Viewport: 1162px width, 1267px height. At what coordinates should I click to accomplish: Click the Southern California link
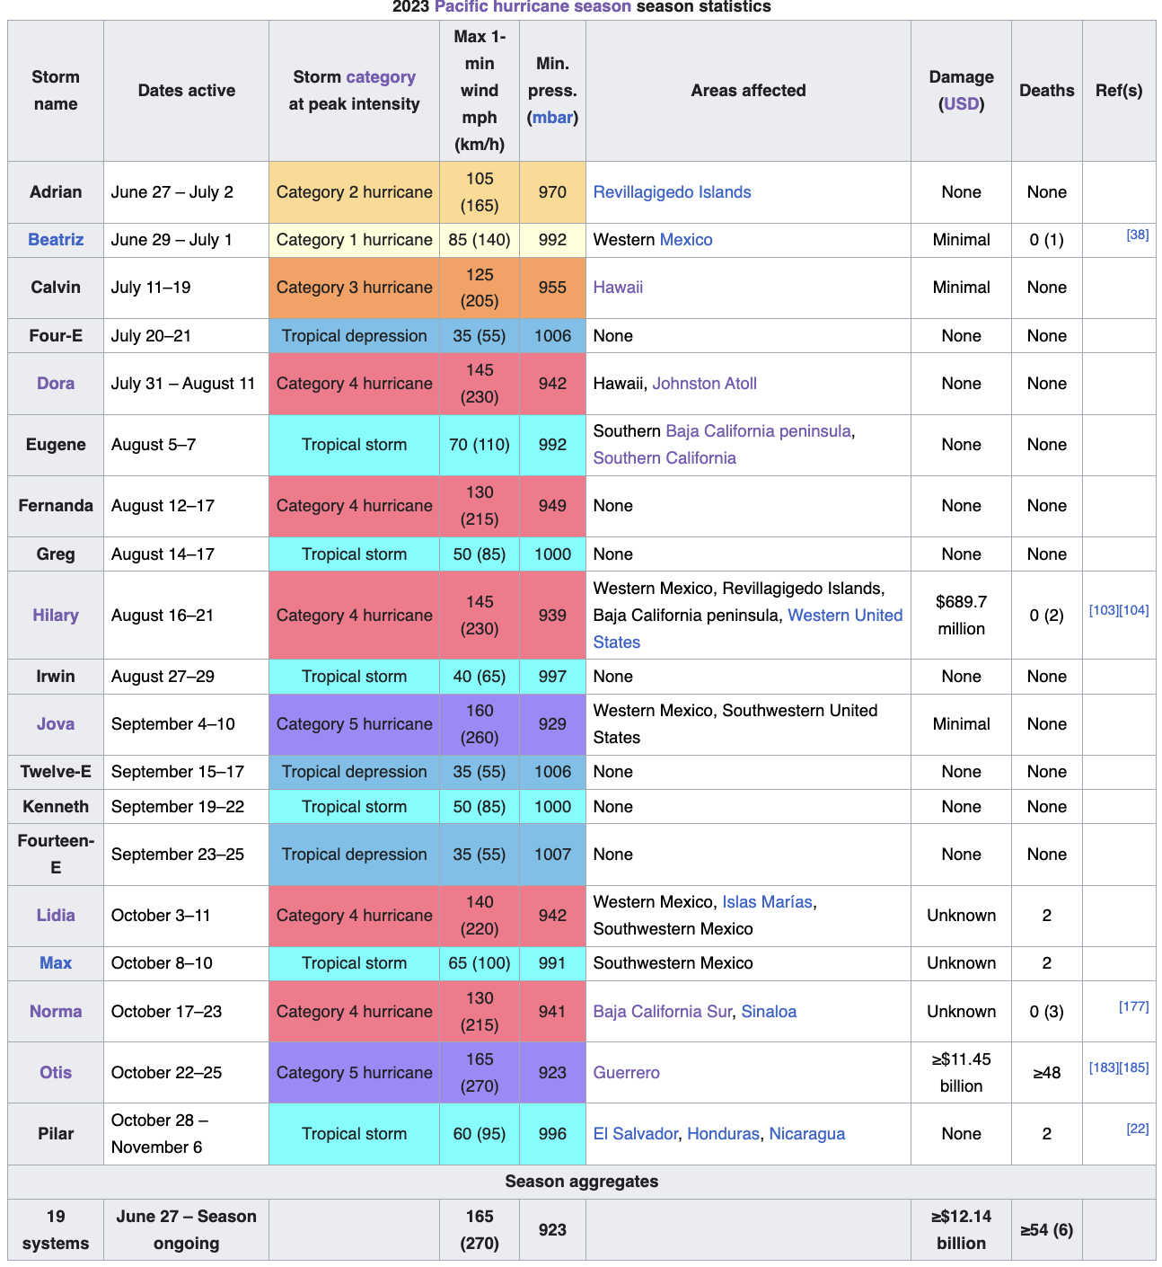pyautogui.click(x=665, y=458)
